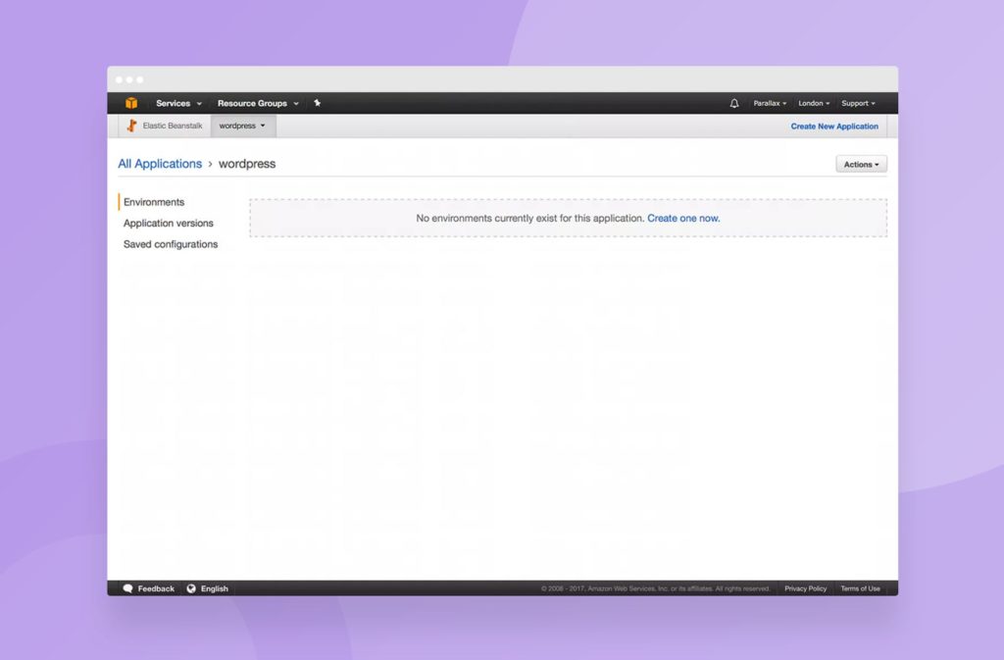Open the wordpress application dropdown
1004x660 pixels.
click(243, 126)
